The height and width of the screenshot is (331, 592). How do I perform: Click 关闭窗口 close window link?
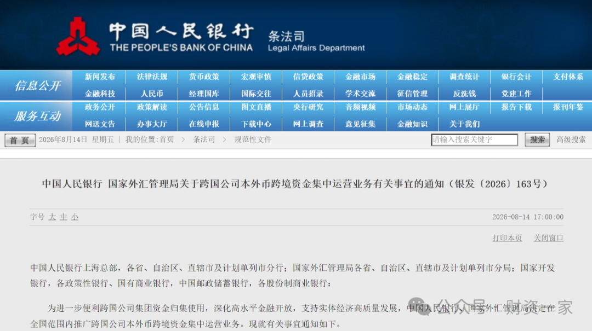[x=548, y=238]
